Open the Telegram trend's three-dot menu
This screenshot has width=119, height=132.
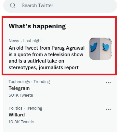[108, 83]
